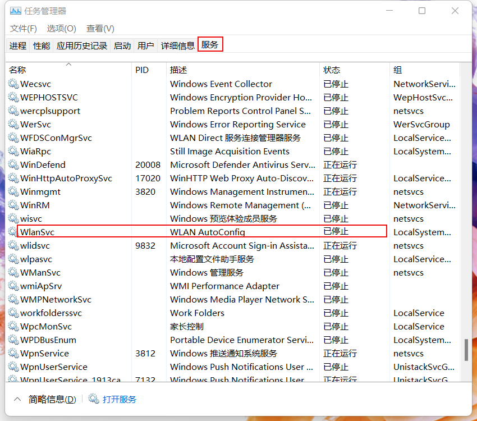Click the gear icon beside WpnService
Image resolution: width=477 pixels, height=421 pixels.
click(13, 354)
